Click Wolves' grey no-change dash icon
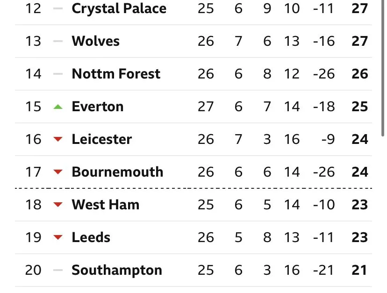 [58, 41]
